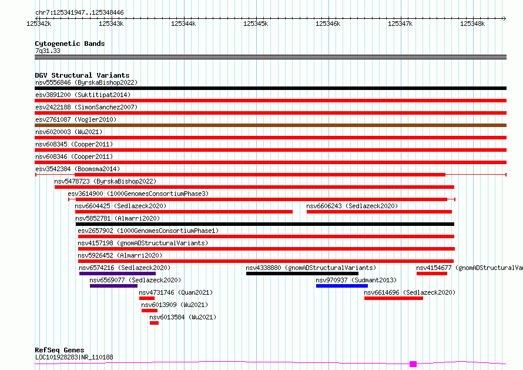Click the ruler's right arrowhead

505,18
